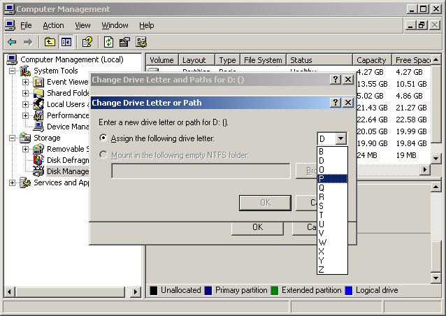
Task: Select Mount in the following empty NTFS folder radio
Action: pyautogui.click(x=103, y=155)
